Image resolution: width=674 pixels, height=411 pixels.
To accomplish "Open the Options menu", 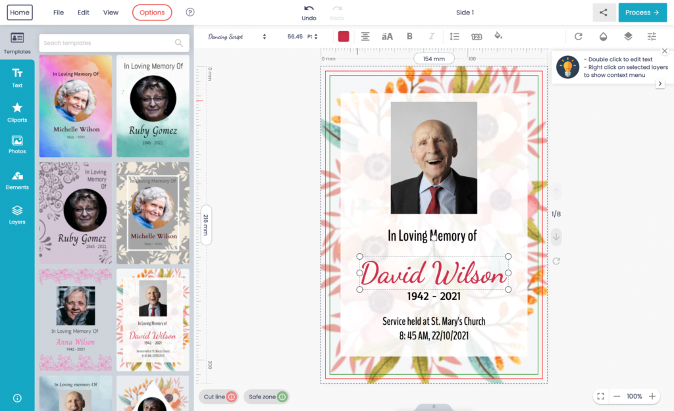I will tap(152, 12).
